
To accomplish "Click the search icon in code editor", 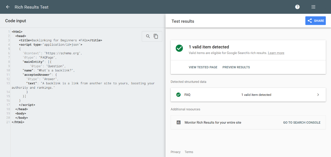I will pos(148,36).
